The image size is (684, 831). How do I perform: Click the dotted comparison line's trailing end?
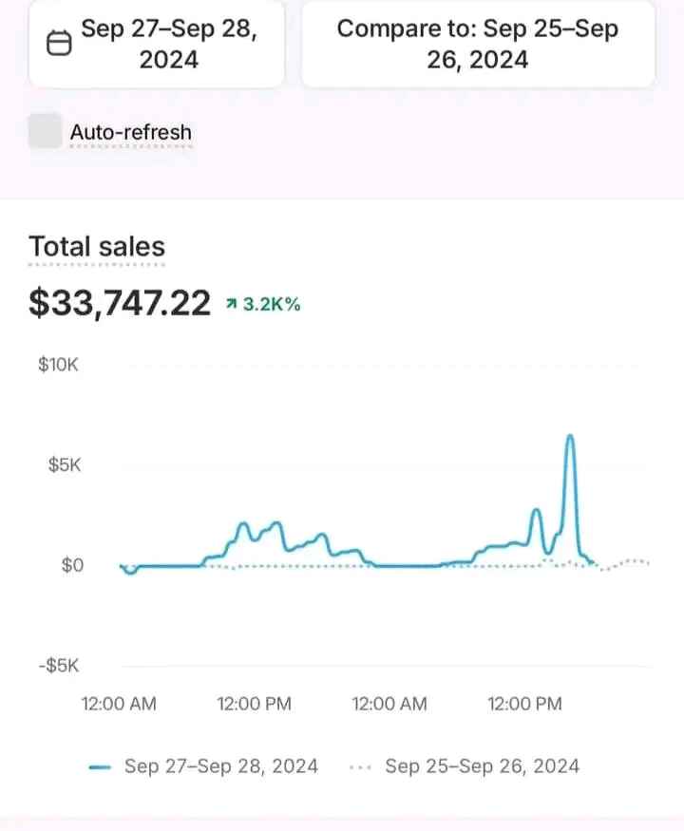(644, 561)
